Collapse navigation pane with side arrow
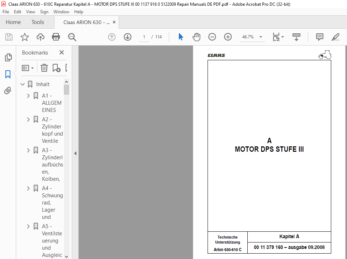 (75, 153)
